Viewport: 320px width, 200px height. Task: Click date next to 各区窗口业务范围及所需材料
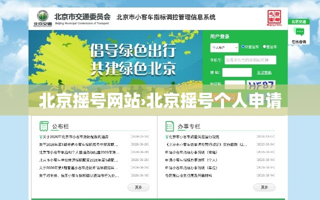265,175
